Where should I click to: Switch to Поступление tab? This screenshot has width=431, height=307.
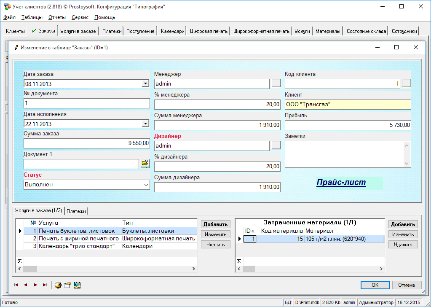click(x=140, y=31)
